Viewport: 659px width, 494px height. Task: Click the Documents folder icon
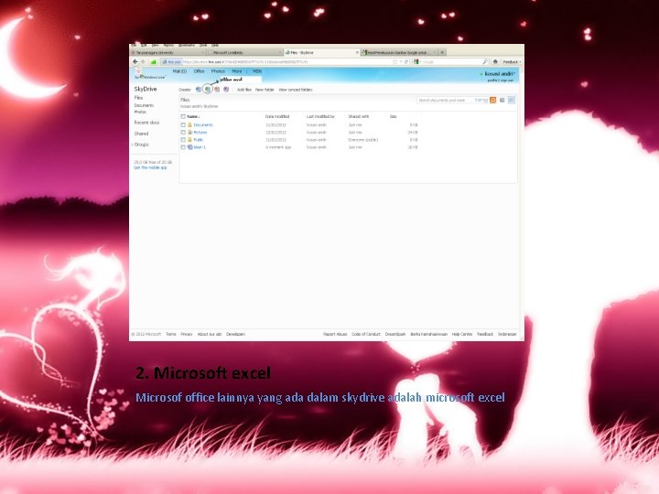click(190, 124)
